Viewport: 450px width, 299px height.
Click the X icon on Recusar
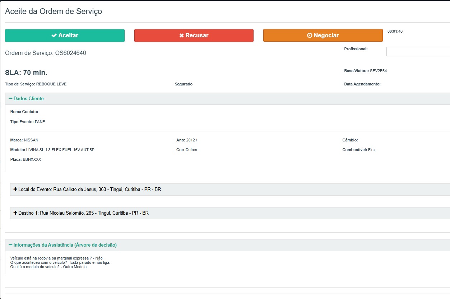click(182, 36)
